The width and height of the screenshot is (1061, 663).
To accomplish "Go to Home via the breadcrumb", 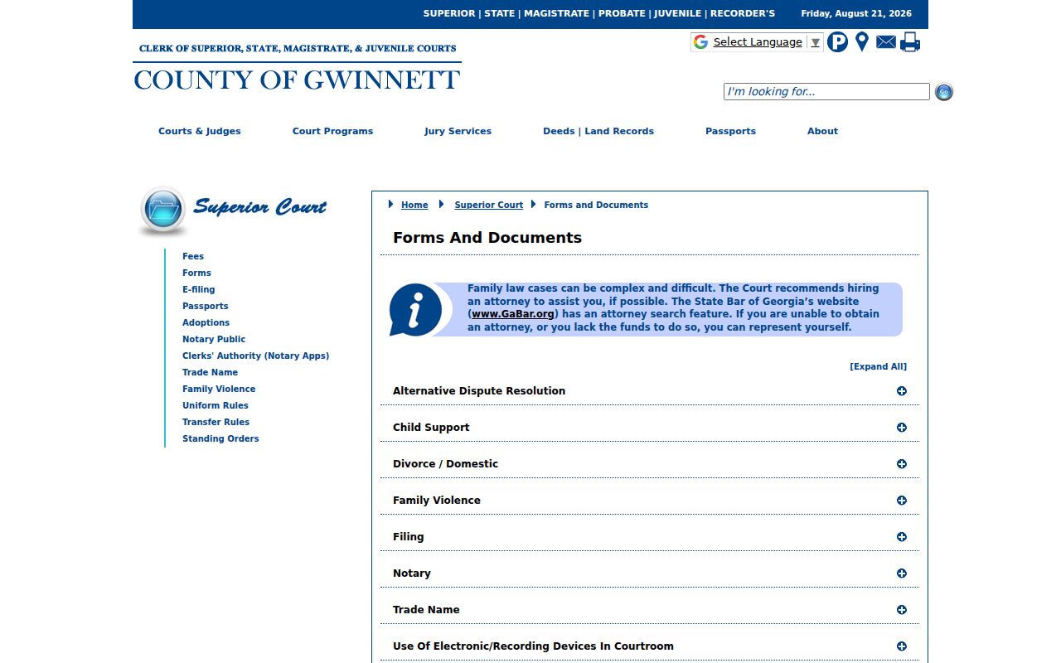I will (x=414, y=205).
